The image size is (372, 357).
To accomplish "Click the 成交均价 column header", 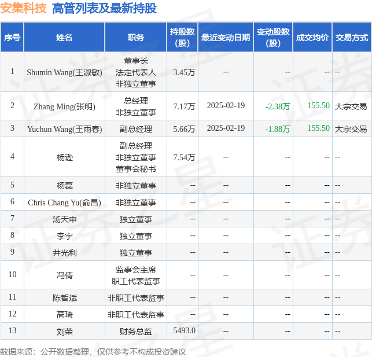I will [x=312, y=37].
